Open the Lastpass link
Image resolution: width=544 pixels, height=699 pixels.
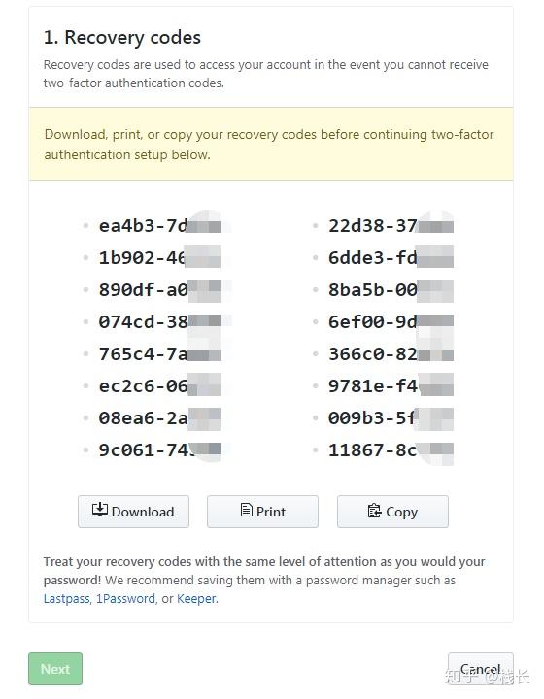point(66,598)
